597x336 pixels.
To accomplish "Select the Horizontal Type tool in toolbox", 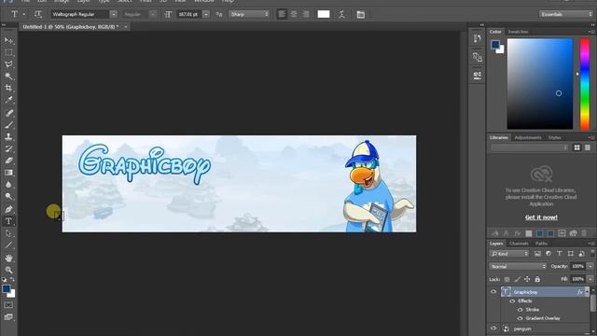I will coord(8,221).
